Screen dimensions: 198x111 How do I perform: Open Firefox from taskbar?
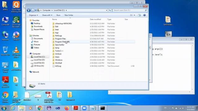point(67,108)
